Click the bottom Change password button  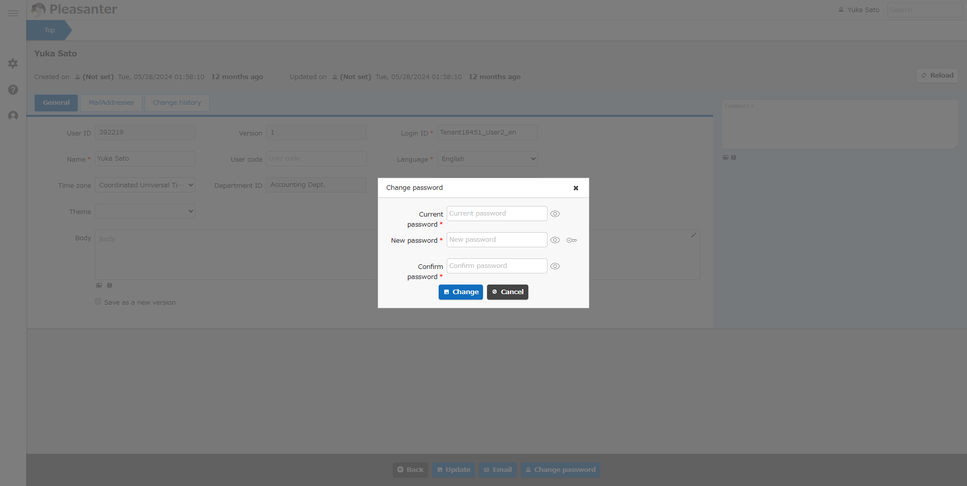click(x=560, y=470)
